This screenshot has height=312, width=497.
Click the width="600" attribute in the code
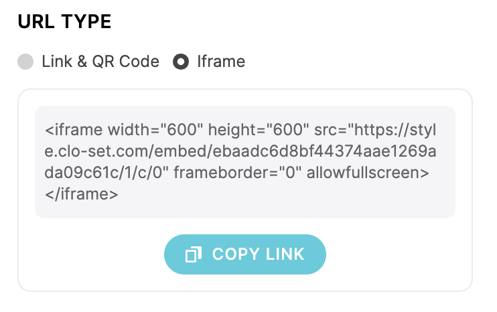[x=155, y=130]
